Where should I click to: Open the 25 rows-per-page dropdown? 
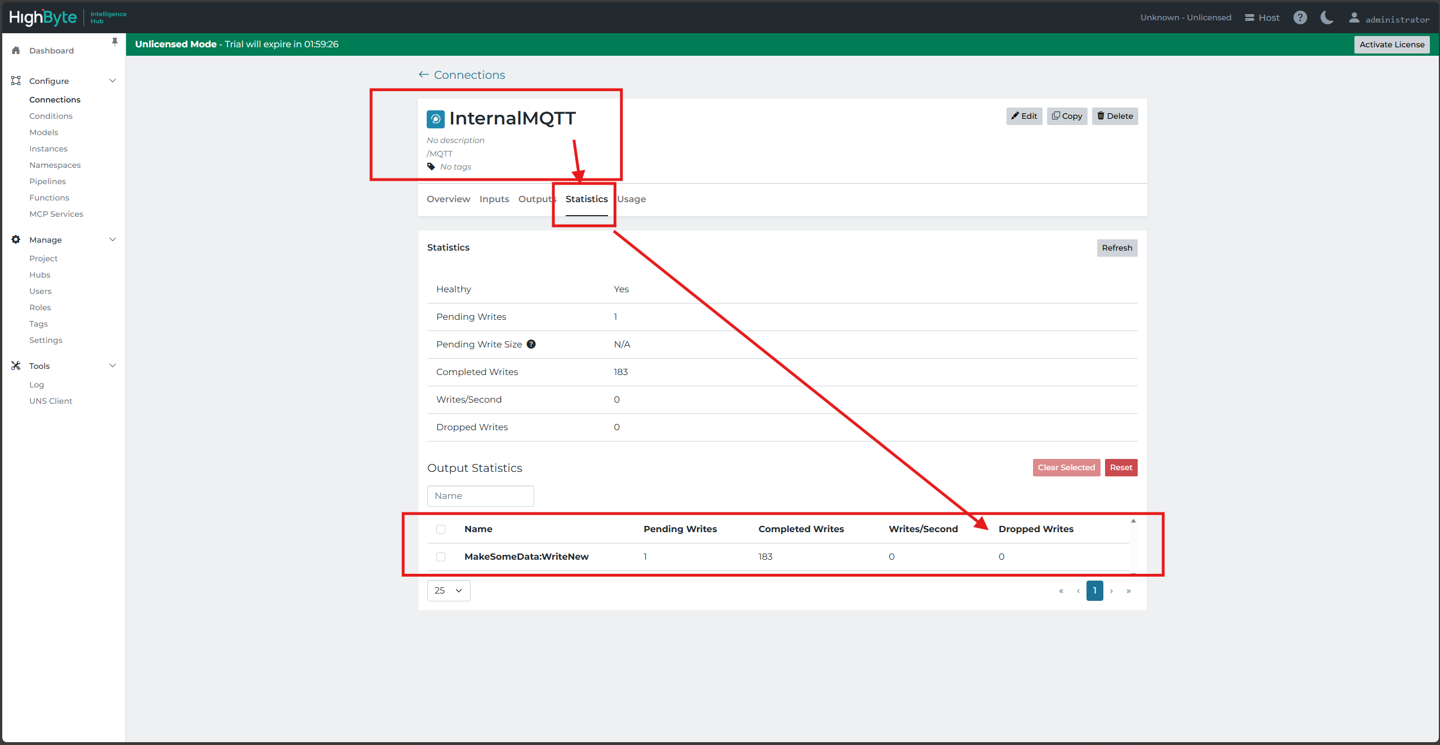click(449, 591)
